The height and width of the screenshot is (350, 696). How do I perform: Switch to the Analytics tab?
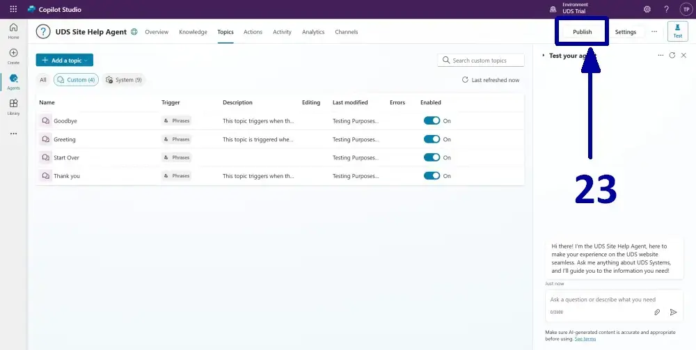point(313,32)
